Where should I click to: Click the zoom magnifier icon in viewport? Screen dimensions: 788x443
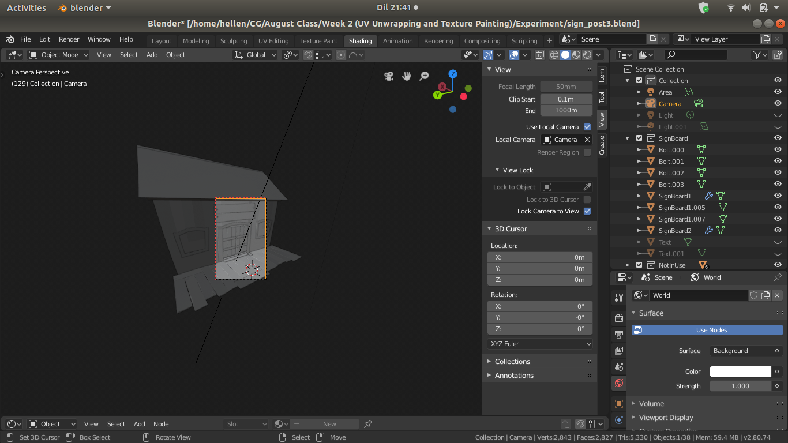pos(424,76)
